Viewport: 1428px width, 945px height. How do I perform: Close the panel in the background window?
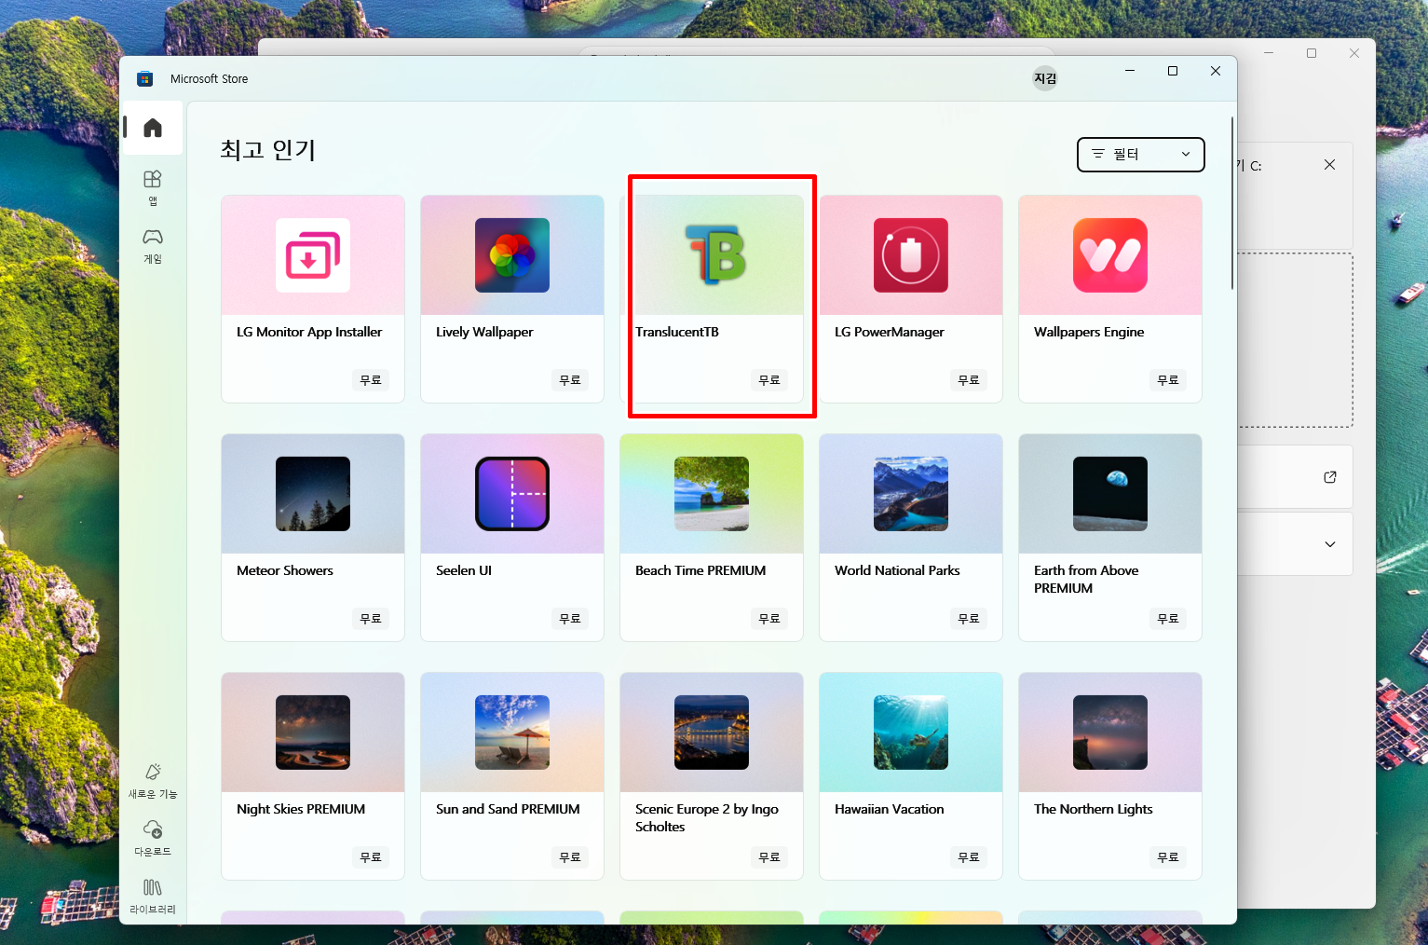(x=1329, y=165)
